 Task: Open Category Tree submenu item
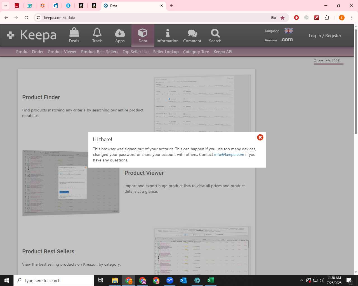196,52
